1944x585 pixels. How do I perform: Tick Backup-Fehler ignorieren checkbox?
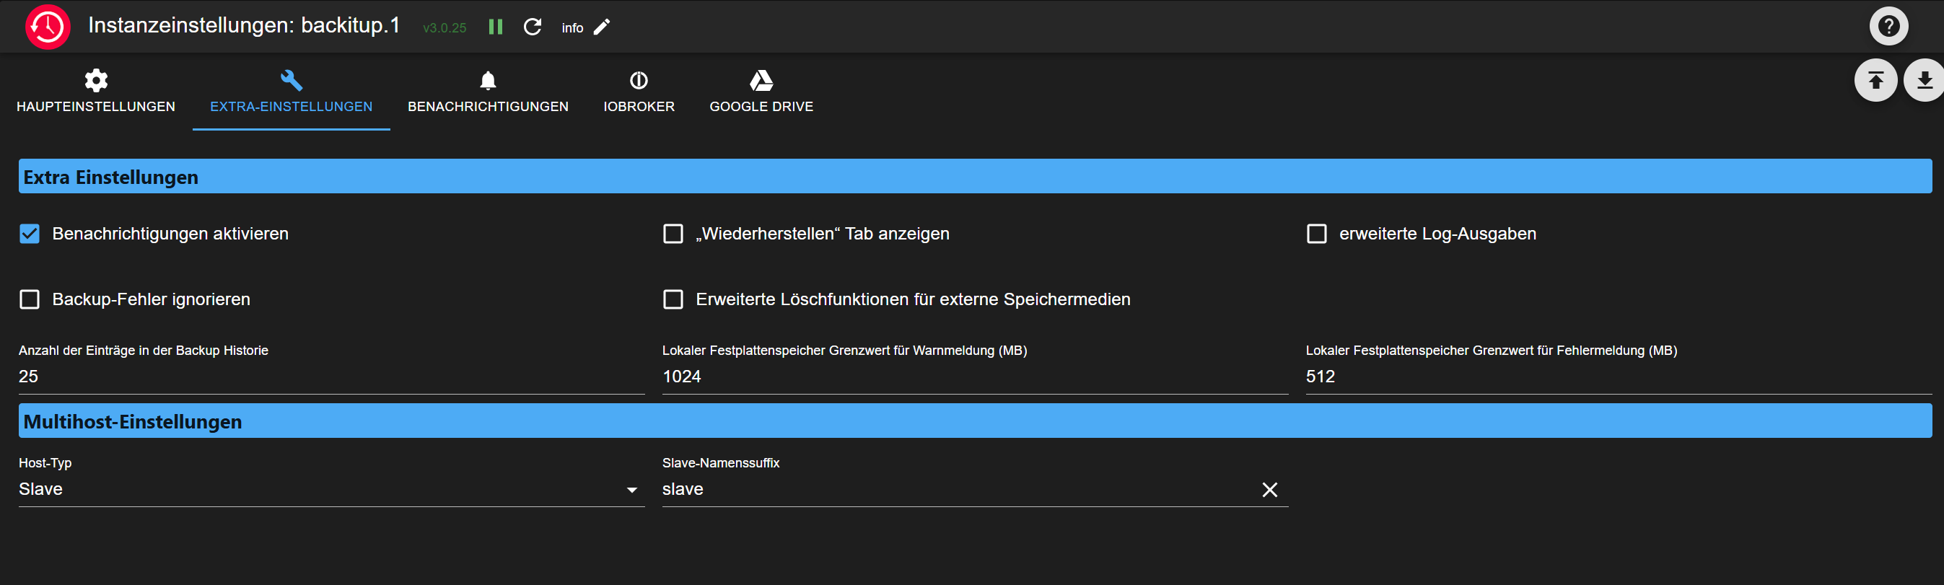click(x=30, y=299)
